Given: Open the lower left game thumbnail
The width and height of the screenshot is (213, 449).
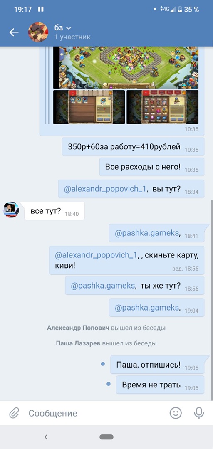Looking at the screenshot, I should pos(89,107).
